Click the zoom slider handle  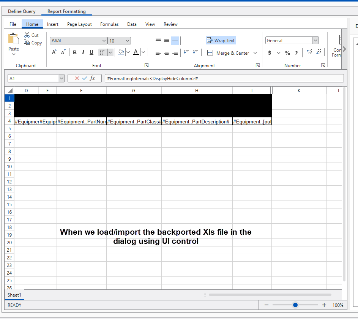tap(295, 305)
